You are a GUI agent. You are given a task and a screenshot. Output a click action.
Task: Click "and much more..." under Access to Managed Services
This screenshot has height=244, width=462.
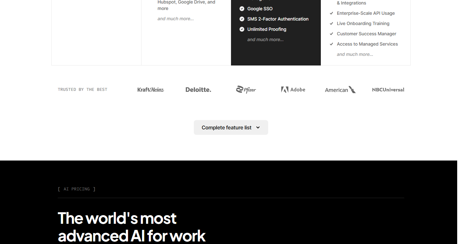coord(355,54)
